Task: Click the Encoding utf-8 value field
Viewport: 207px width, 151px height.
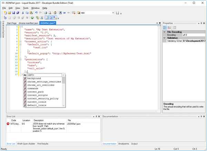Action: click(x=194, y=35)
